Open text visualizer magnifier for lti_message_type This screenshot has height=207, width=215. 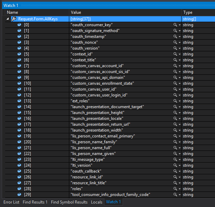click(x=175, y=159)
